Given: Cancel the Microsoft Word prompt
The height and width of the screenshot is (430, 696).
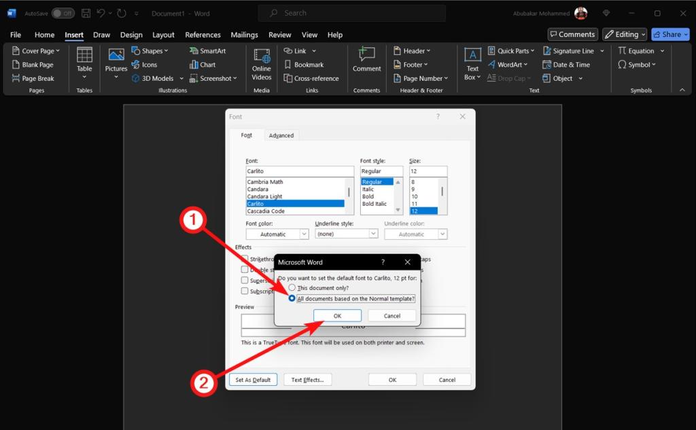Looking at the screenshot, I should click(392, 315).
